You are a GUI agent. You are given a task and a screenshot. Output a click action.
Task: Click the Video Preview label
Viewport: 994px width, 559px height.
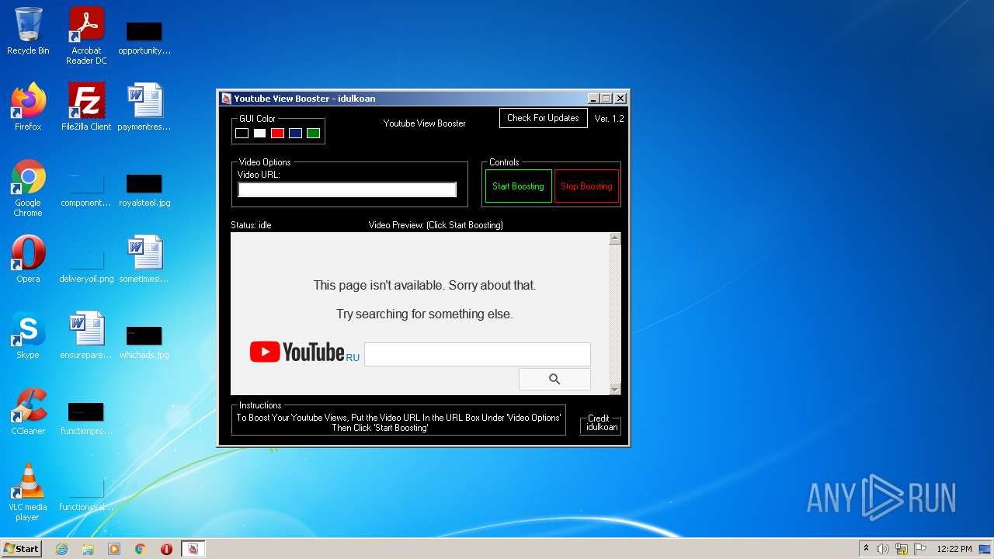(436, 225)
